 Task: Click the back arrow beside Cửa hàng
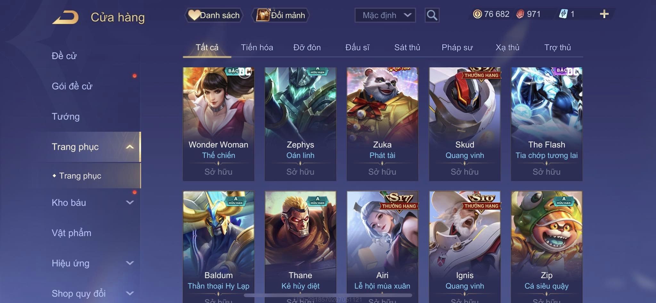(x=65, y=17)
